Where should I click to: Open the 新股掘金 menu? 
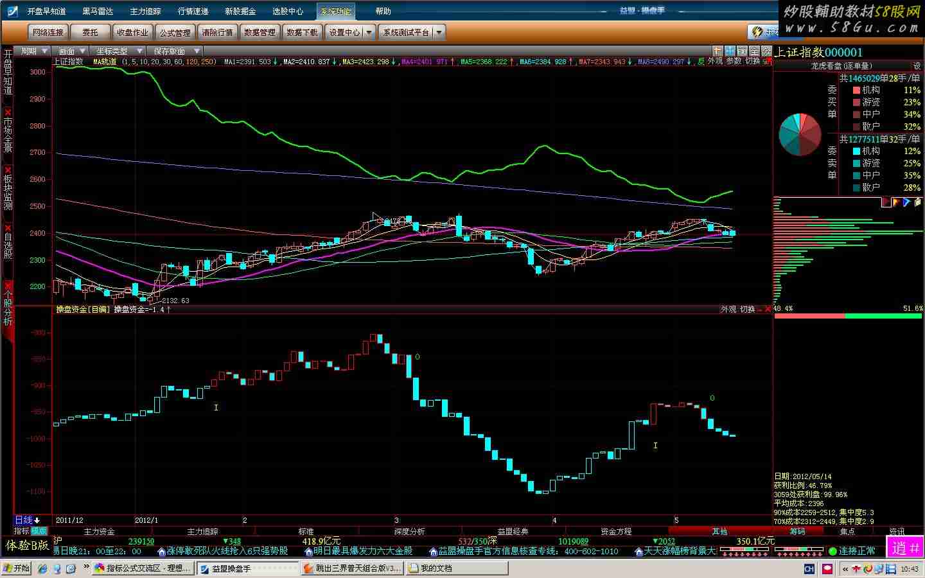pyautogui.click(x=240, y=12)
